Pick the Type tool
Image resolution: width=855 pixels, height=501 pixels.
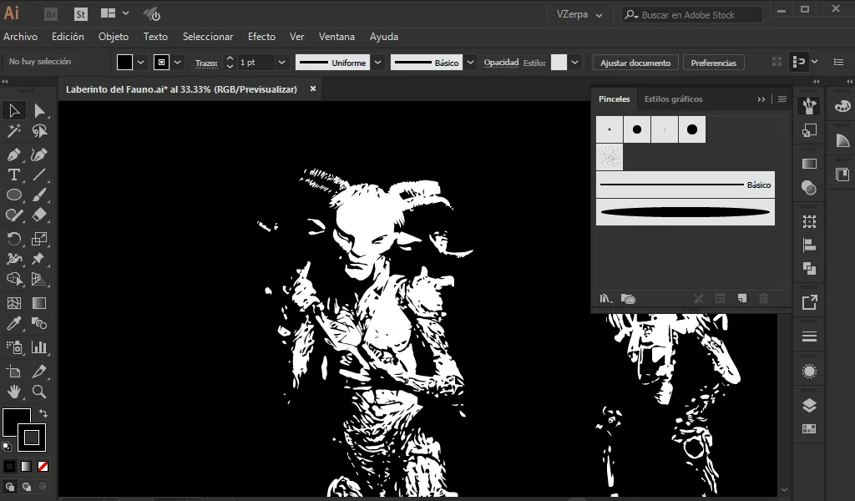click(14, 175)
